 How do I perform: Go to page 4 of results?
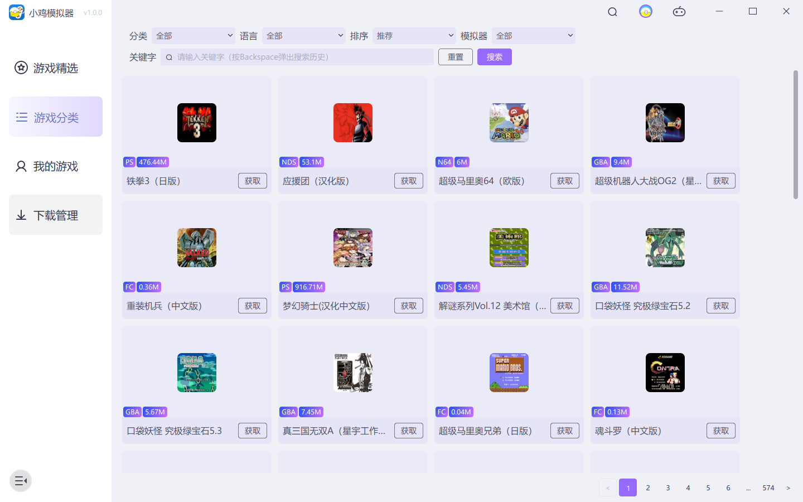tap(688, 487)
